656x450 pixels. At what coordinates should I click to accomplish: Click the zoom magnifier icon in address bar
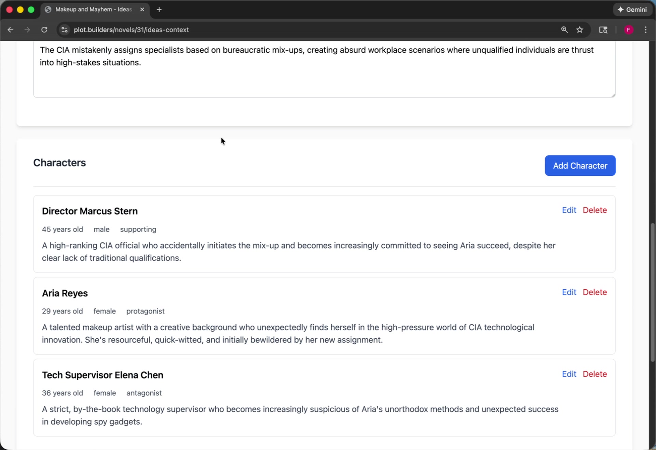564,30
